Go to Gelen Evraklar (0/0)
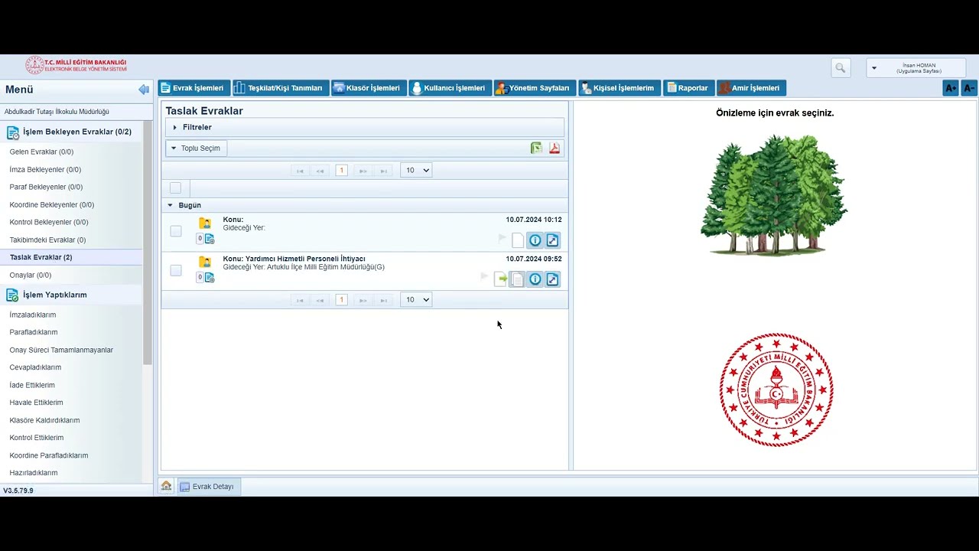 pyautogui.click(x=41, y=152)
